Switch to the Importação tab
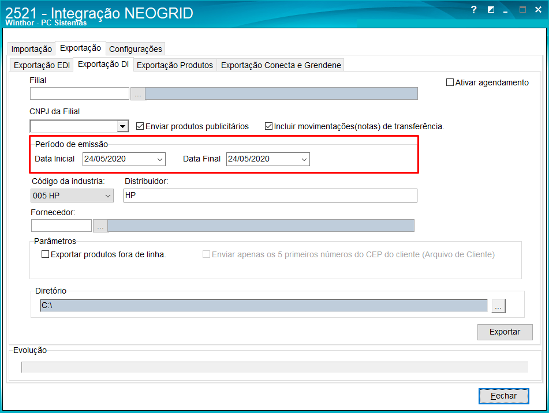The width and height of the screenshot is (549, 413). [x=32, y=49]
